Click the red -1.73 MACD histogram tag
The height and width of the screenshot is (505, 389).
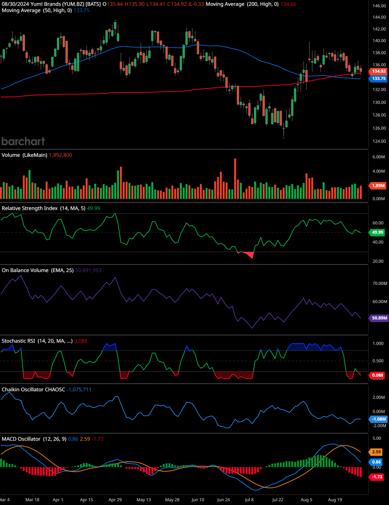(x=376, y=477)
